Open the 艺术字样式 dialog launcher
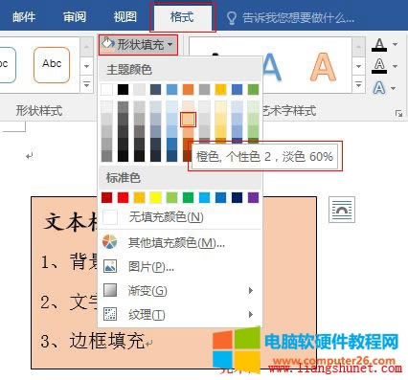The width and height of the screenshot is (408, 380). (398, 113)
